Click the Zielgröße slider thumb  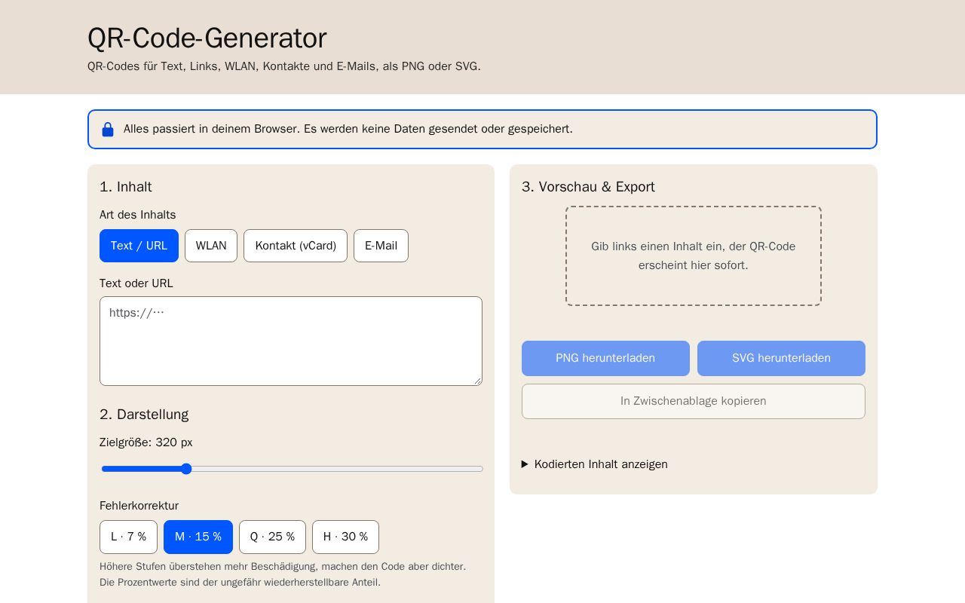click(186, 469)
